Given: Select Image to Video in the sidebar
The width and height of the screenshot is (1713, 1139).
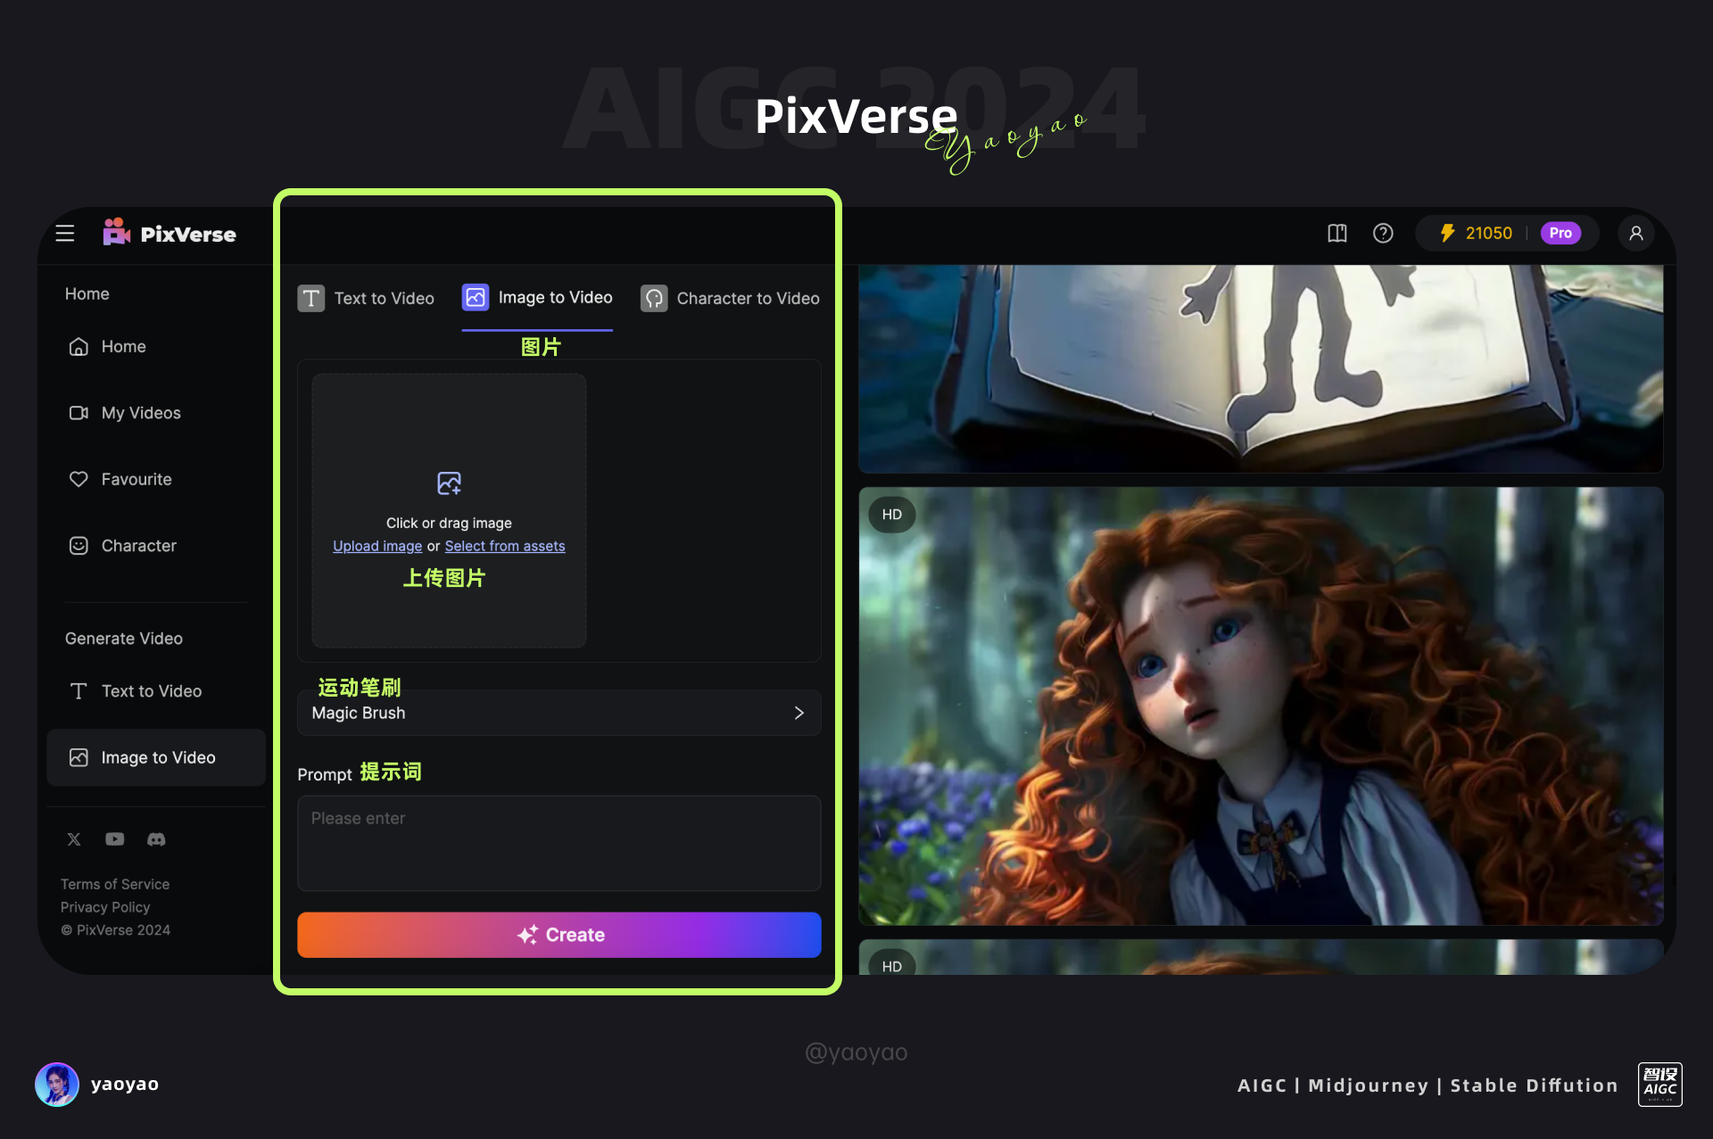Looking at the screenshot, I should pos(156,757).
